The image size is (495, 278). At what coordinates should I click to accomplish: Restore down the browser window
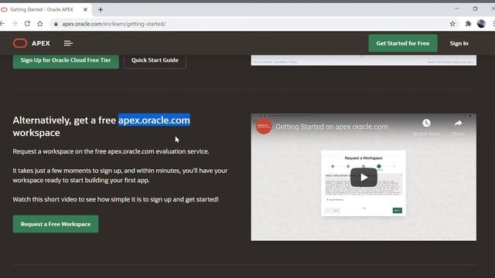point(475,8)
